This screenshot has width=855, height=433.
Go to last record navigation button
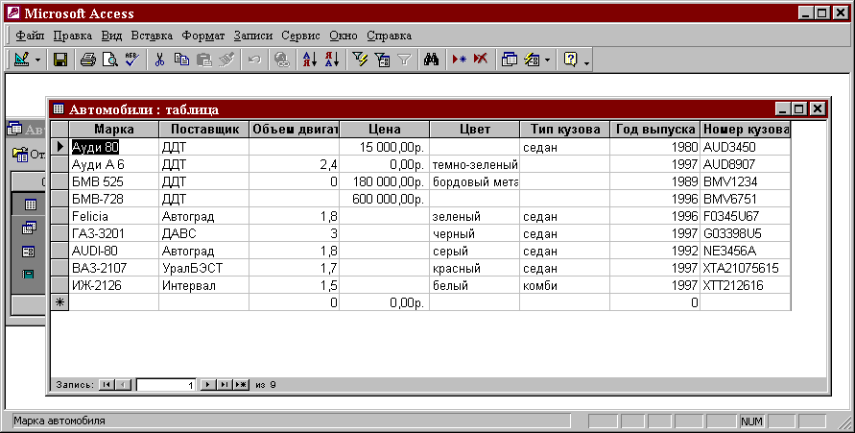[x=225, y=384]
